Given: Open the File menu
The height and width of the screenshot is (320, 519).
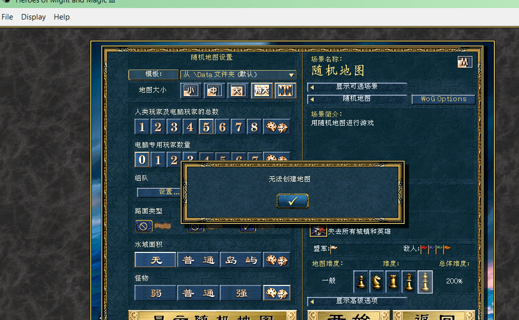Looking at the screenshot, I should [8, 17].
